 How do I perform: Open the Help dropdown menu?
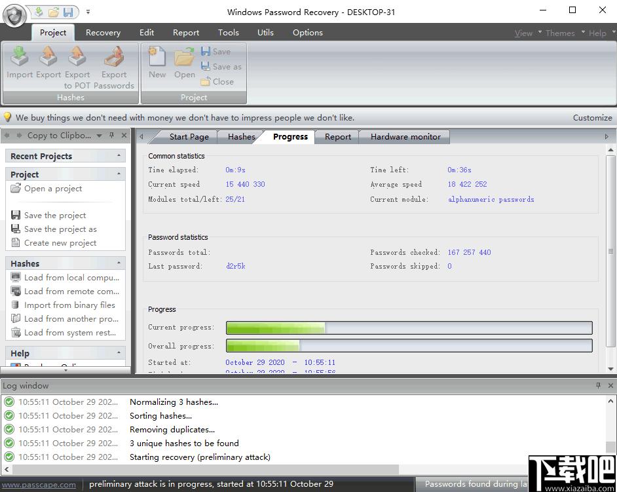pyautogui.click(x=602, y=33)
